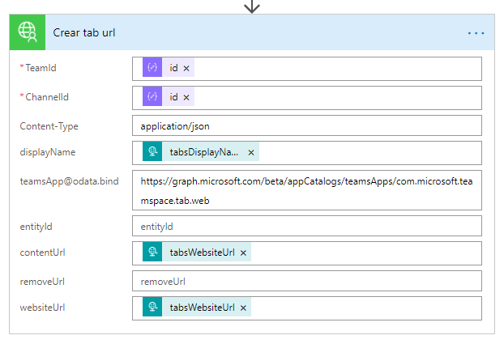Click into the empty entityId field
The width and height of the screenshot is (504, 348).
306,226
